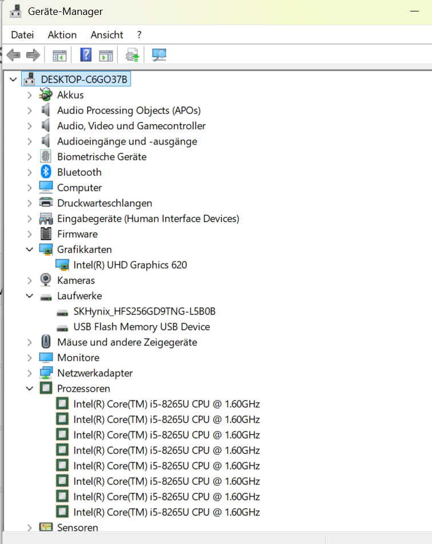
Task: Click the Back arrow toolbar icon
Action: point(14,55)
